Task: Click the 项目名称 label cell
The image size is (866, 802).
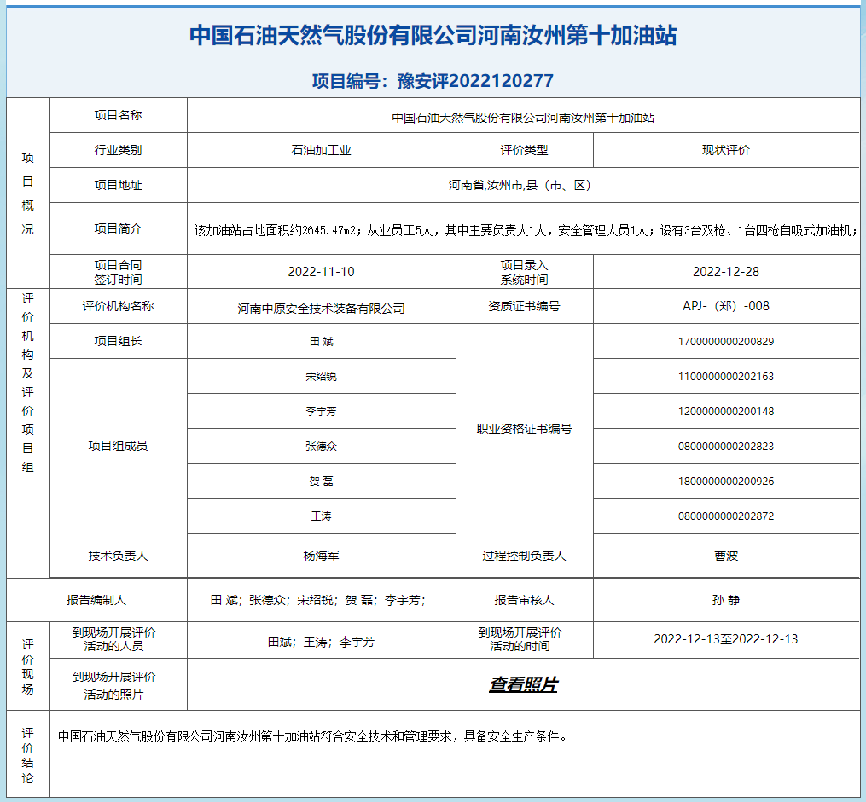Action: pos(119,115)
